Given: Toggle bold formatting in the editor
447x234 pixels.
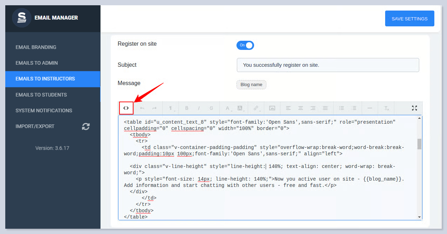Looking at the screenshot, I should click(x=187, y=108).
